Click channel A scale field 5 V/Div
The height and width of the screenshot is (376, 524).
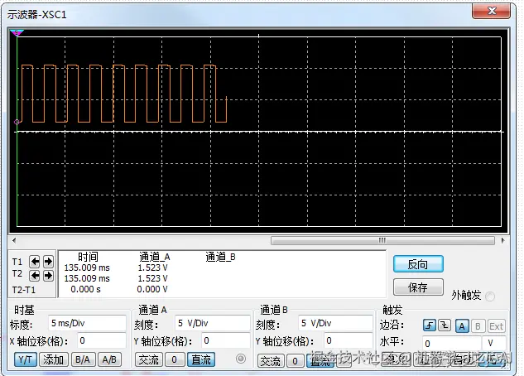(x=212, y=323)
